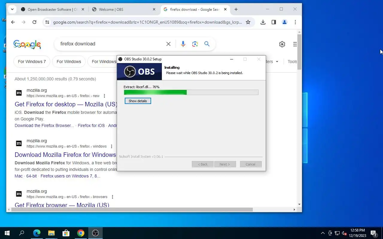Open Chrome tab search dropdown
The image size is (383, 239).
(x=12, y=9)
